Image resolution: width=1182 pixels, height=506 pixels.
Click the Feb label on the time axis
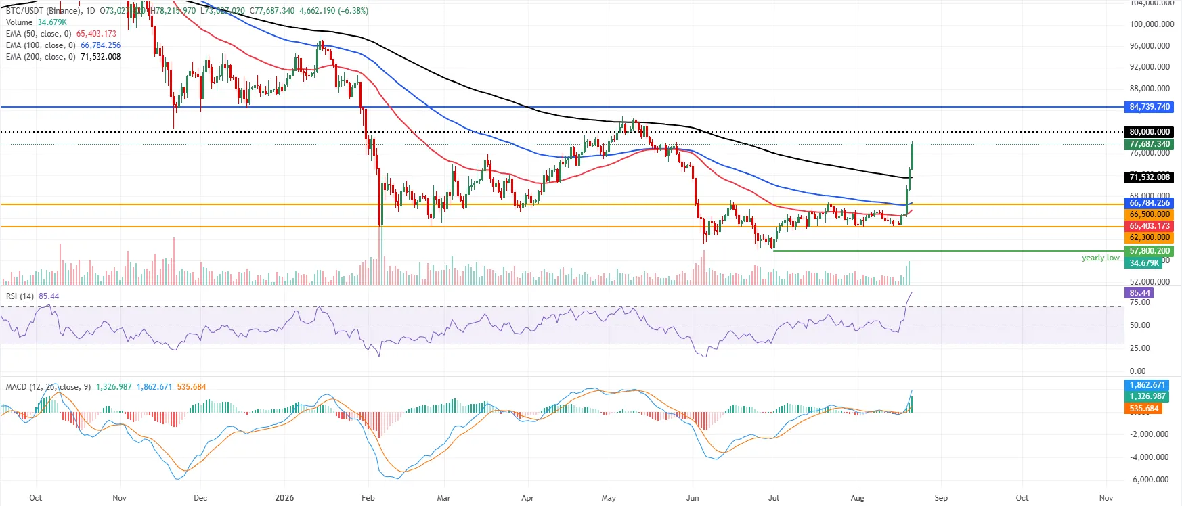point(368,498)
